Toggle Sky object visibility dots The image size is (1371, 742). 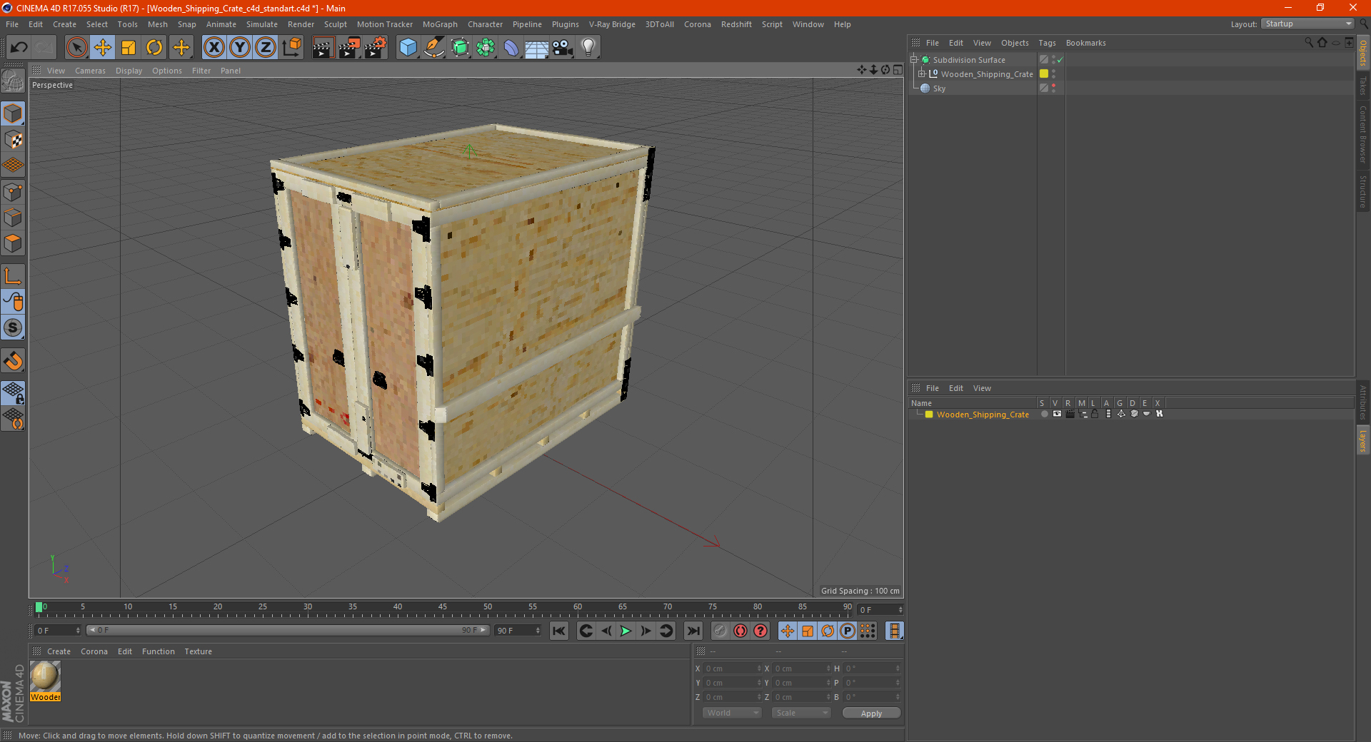[1053, 88]
